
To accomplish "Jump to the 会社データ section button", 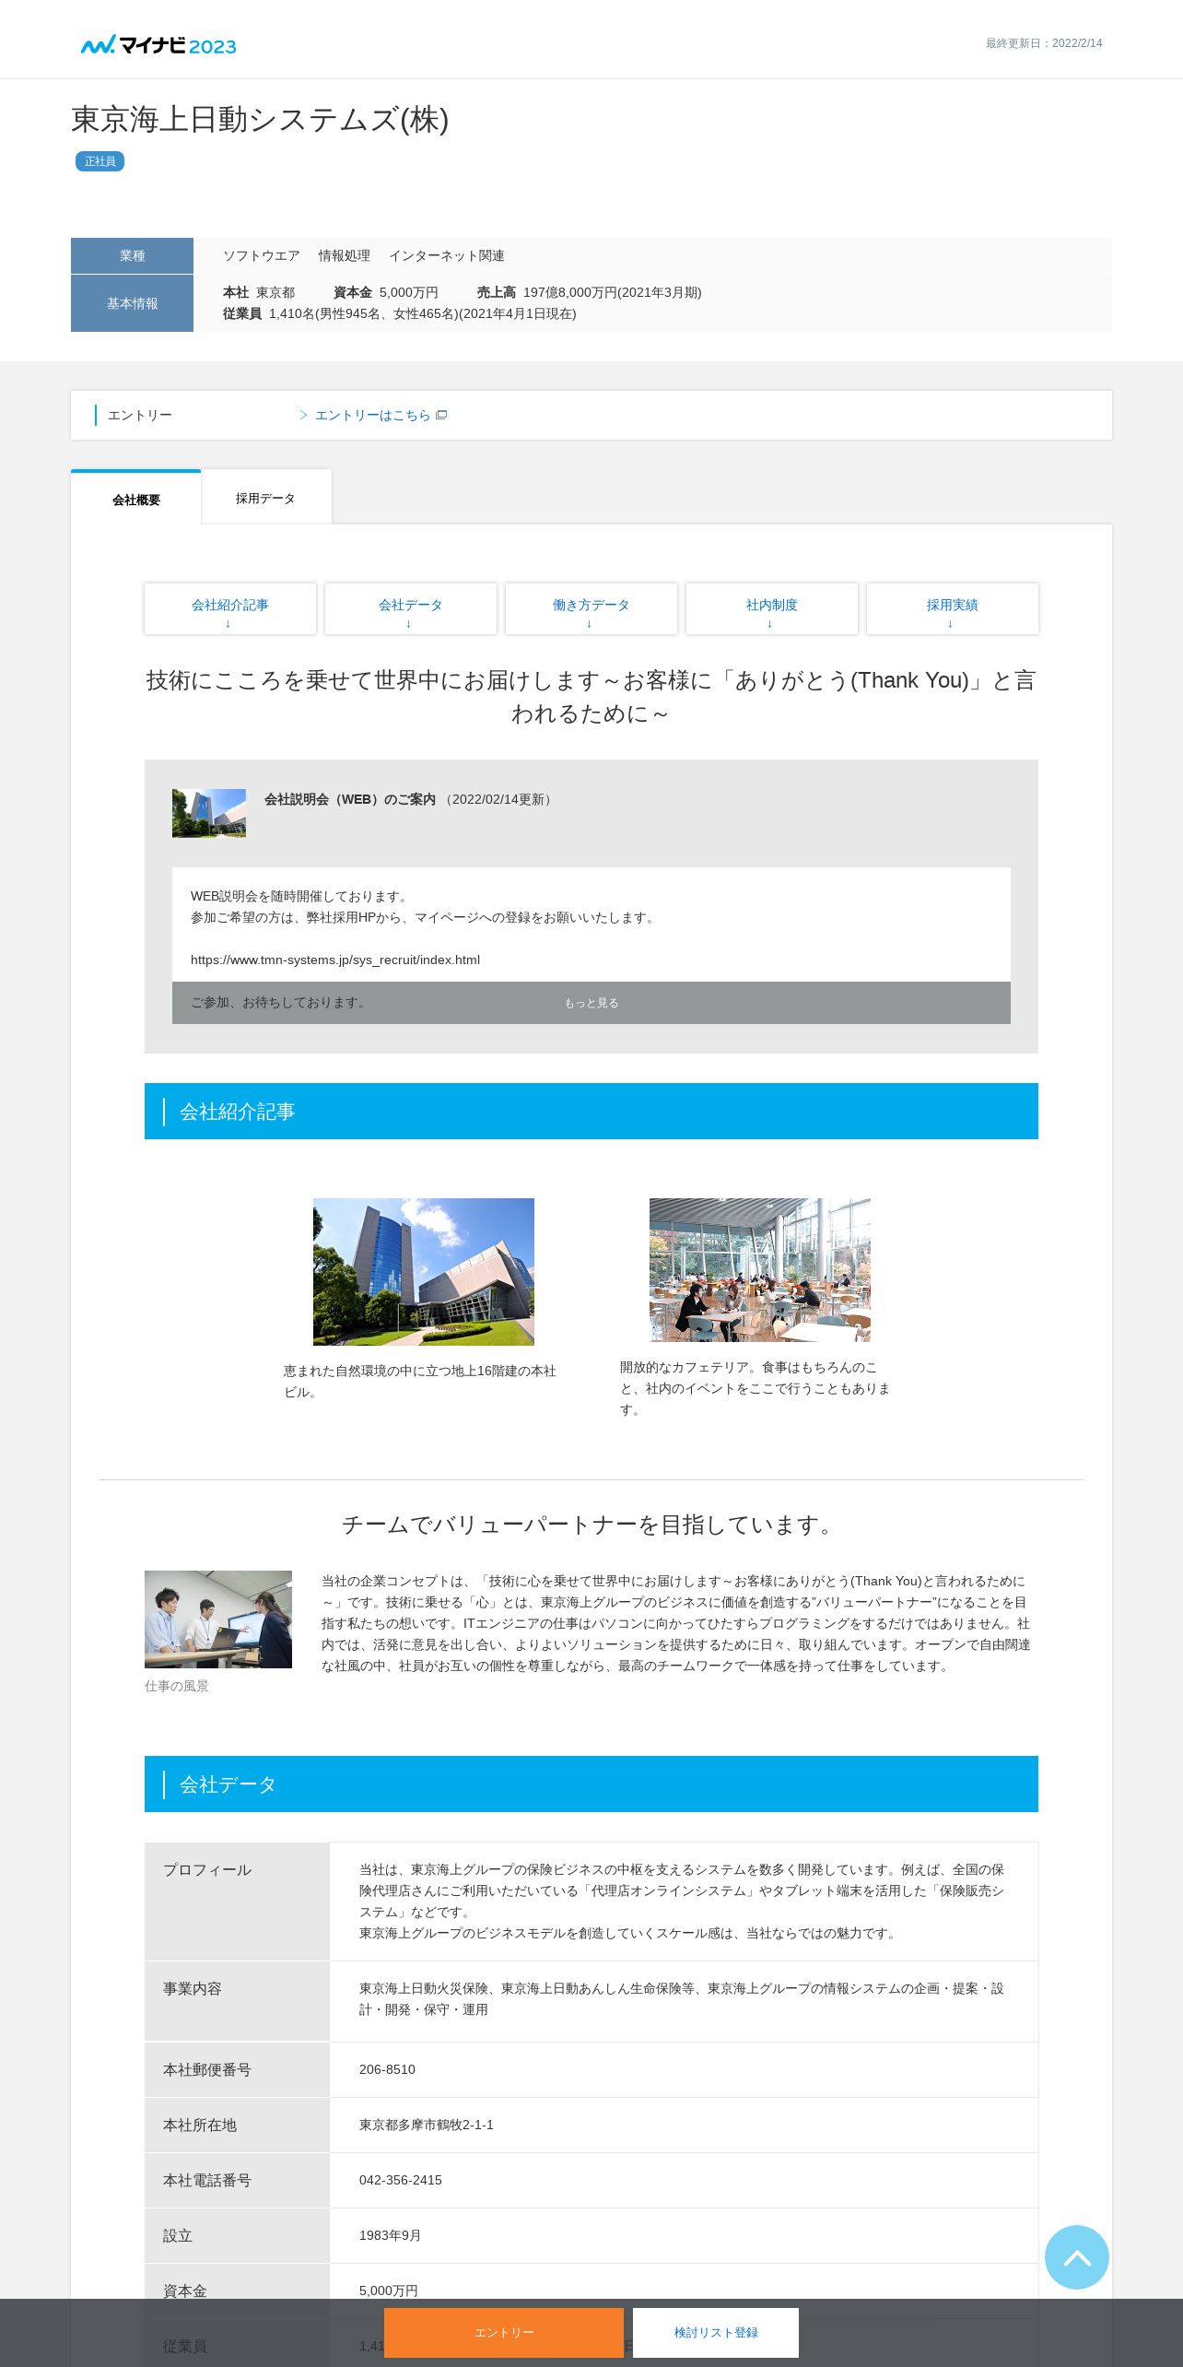I will click(411, 609).
